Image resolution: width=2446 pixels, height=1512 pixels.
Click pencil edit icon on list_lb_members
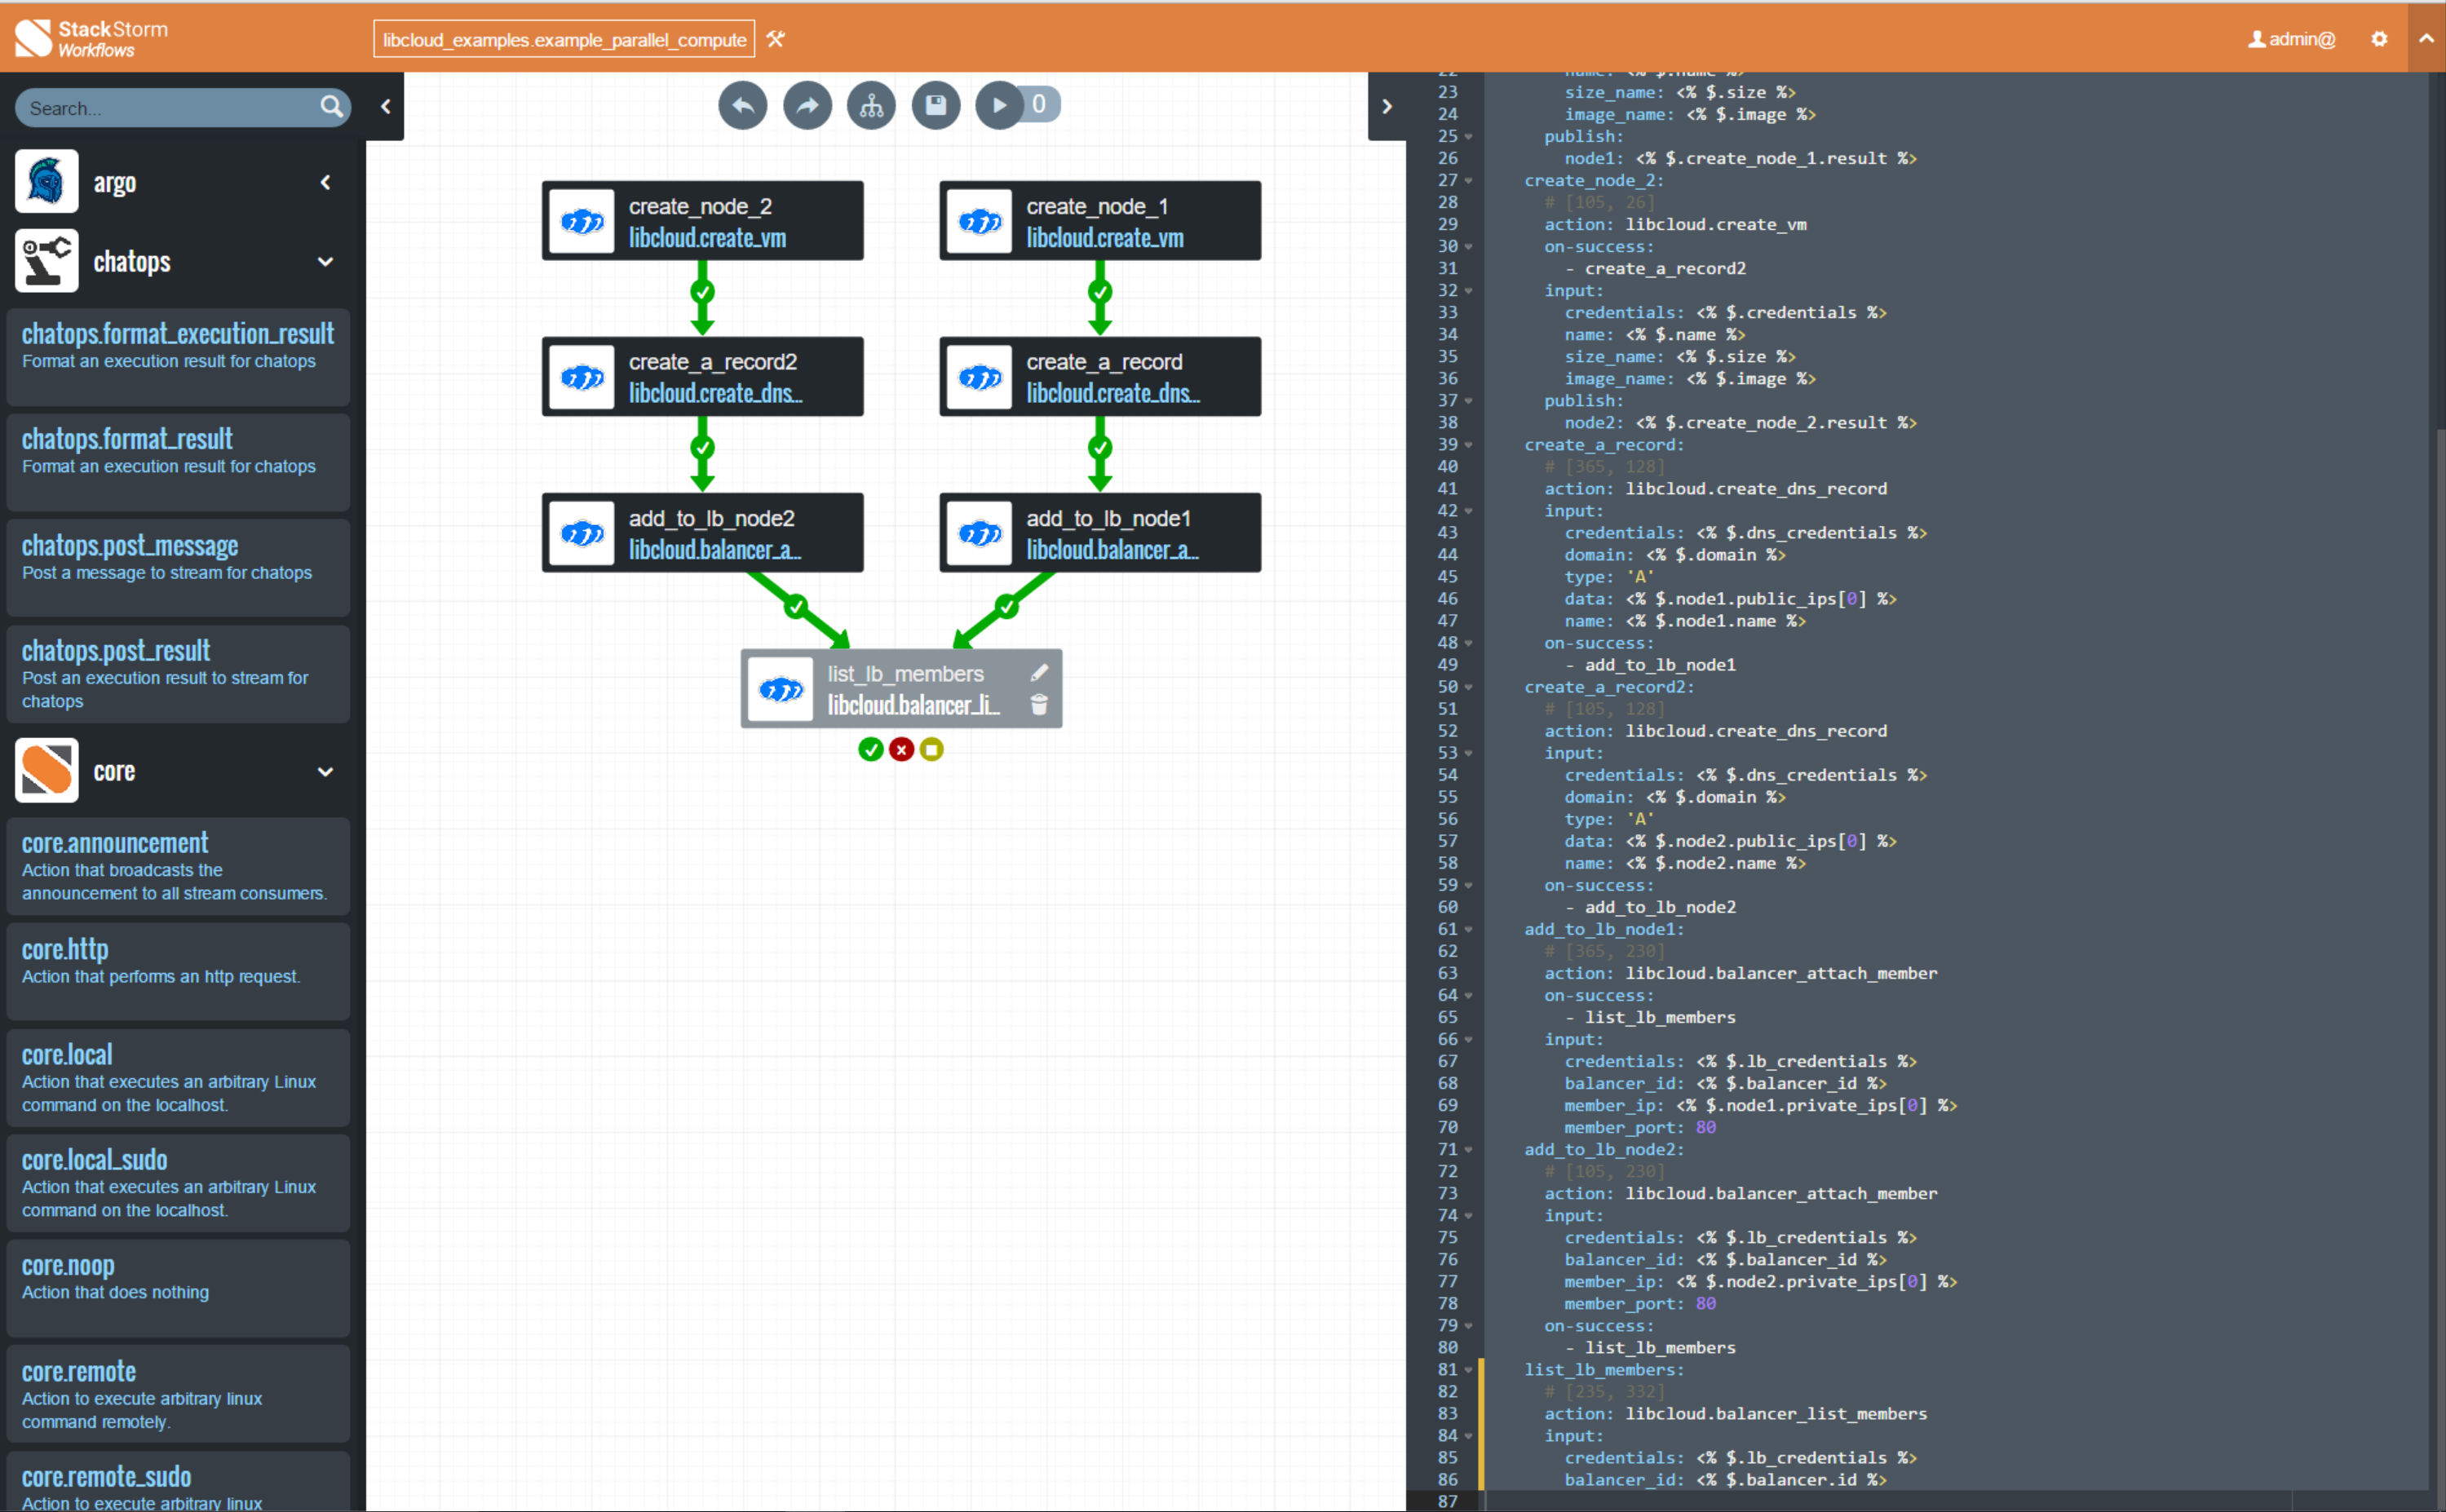point(1039,673)
